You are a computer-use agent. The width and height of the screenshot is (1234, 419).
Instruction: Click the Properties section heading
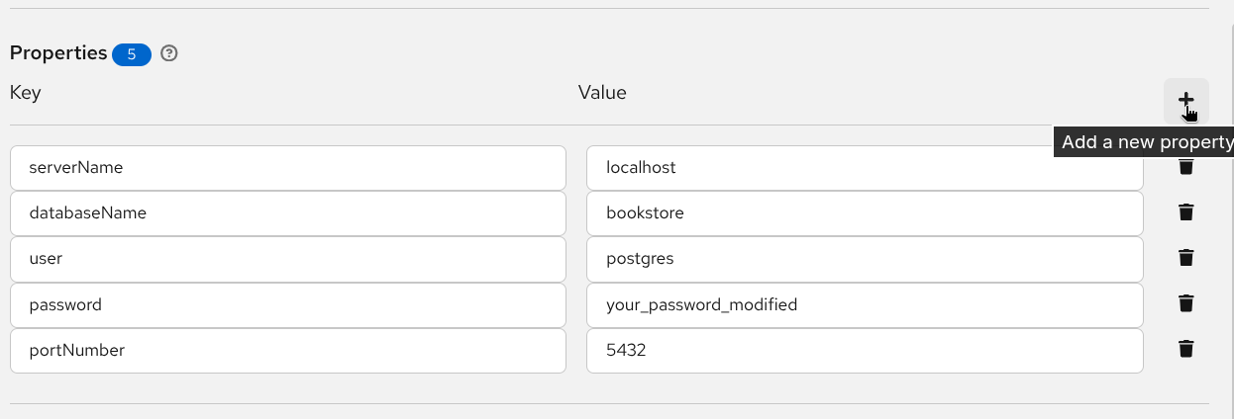click(58, 53)
